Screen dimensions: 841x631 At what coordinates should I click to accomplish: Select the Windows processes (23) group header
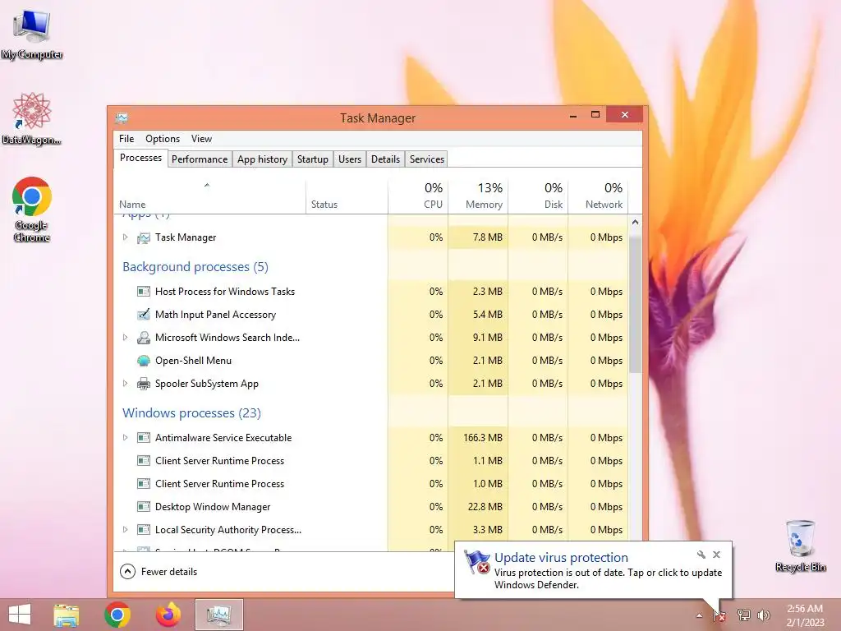(191, 413)
